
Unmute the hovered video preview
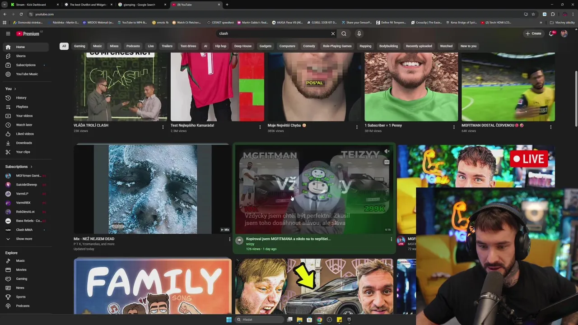click(387, 151)
